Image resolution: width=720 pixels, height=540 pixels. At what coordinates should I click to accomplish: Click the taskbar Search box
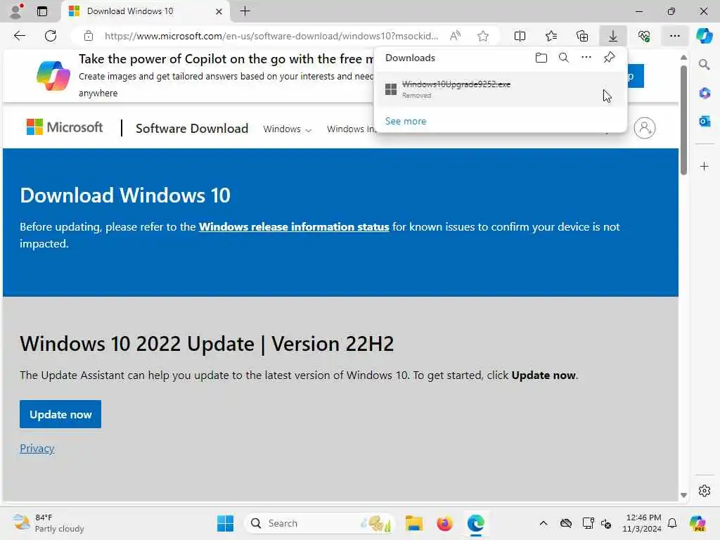[320, 523]
